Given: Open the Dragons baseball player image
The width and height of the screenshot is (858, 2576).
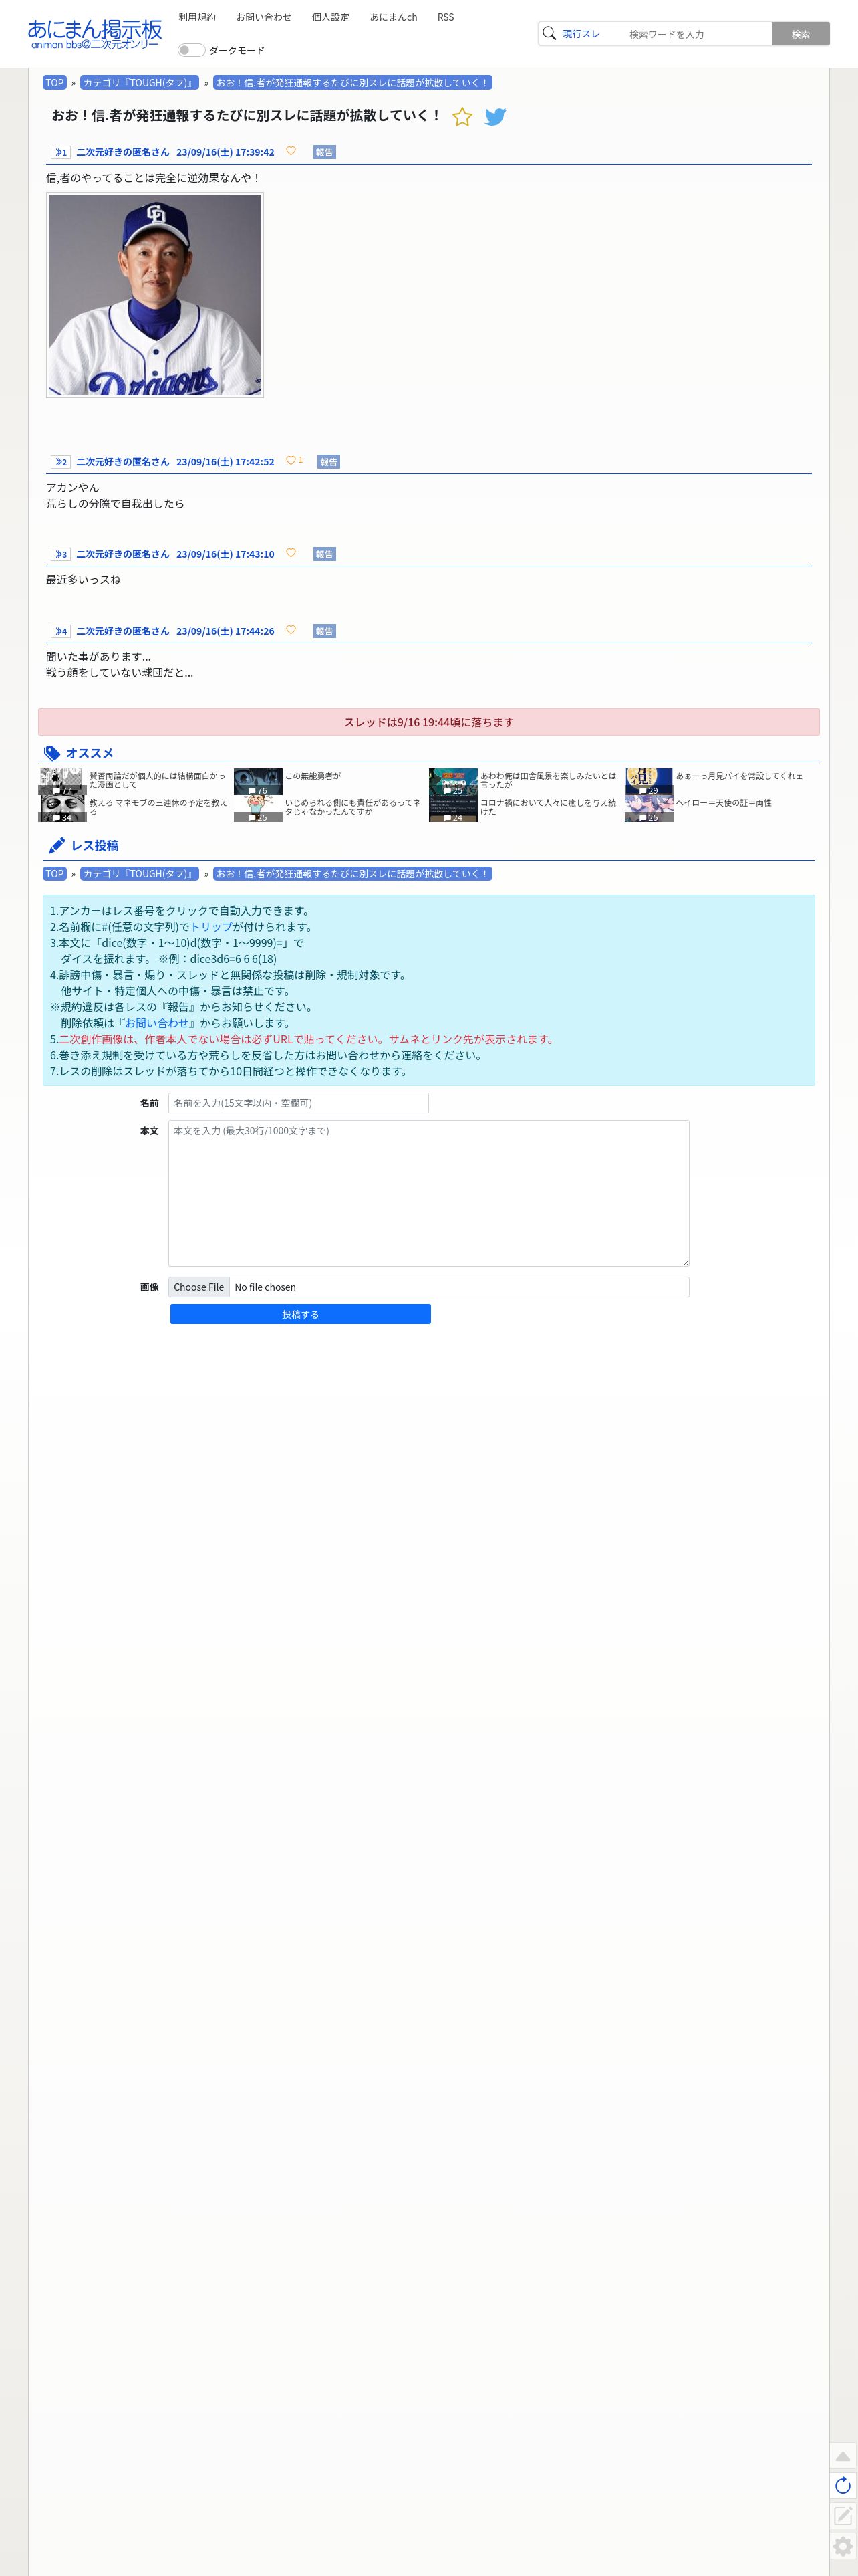Looking at the screenshot, I should coord(155,295).
